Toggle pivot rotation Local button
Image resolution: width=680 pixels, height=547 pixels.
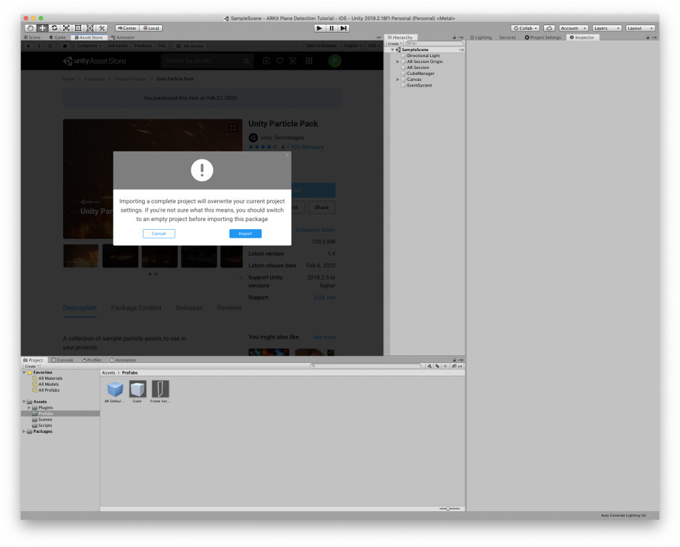tap(151, 28)
